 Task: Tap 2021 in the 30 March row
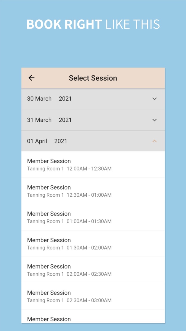(65, 99)
